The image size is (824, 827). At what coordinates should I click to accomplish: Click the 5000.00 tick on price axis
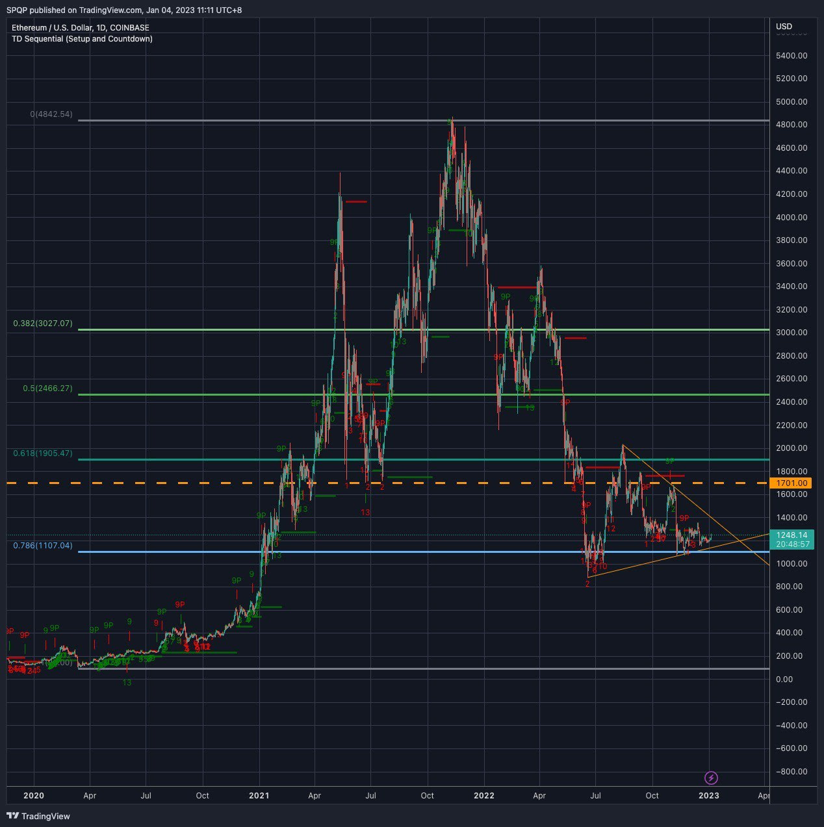[792, 102]
